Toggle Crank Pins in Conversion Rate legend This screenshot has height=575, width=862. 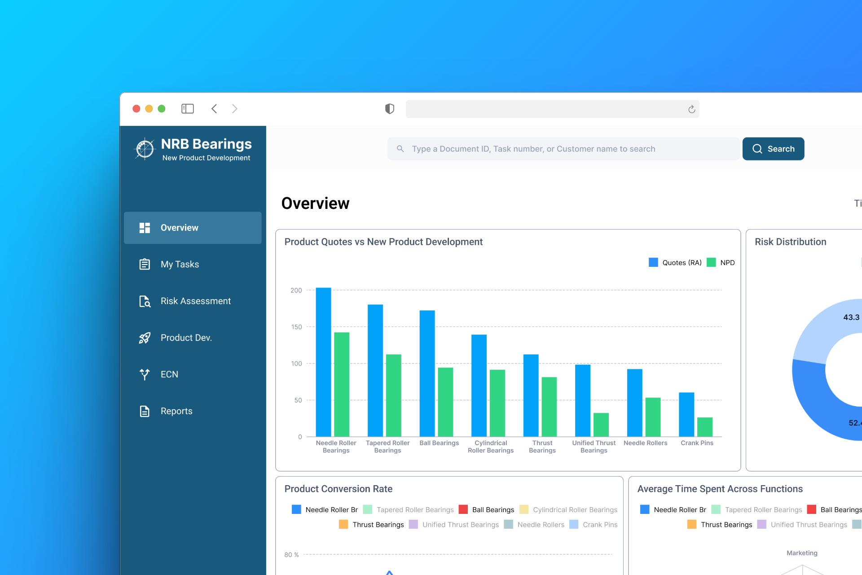click(x=594, y=524)
